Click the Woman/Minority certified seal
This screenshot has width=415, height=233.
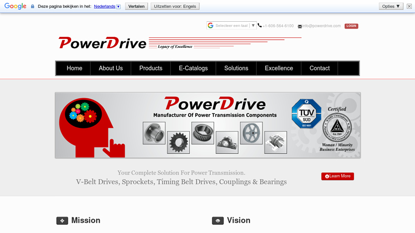337,127
